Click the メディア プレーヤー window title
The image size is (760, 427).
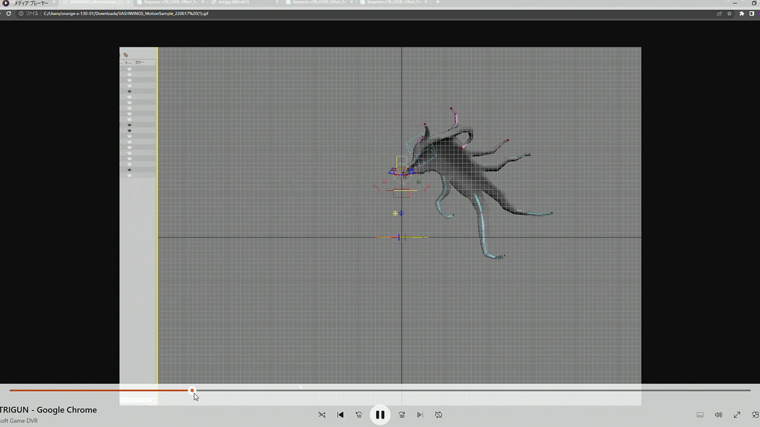(x=31, y=3)
